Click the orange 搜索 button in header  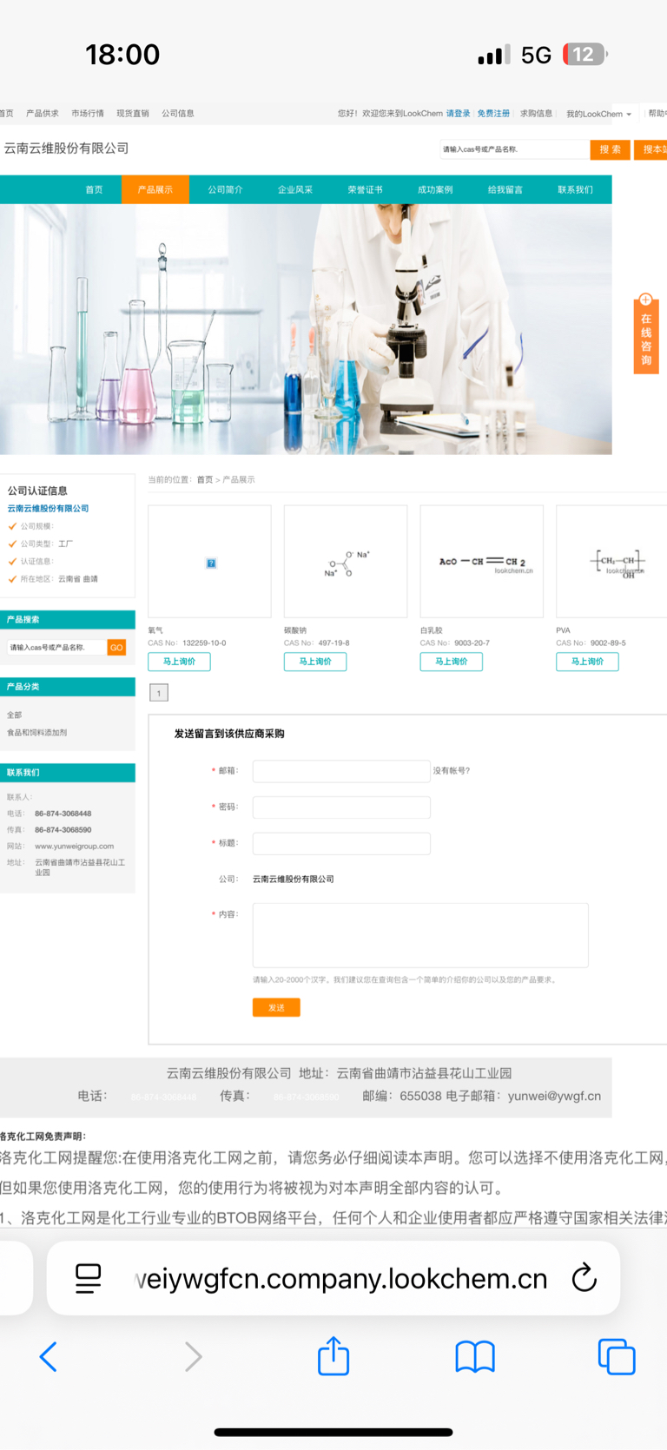[610, 149]
